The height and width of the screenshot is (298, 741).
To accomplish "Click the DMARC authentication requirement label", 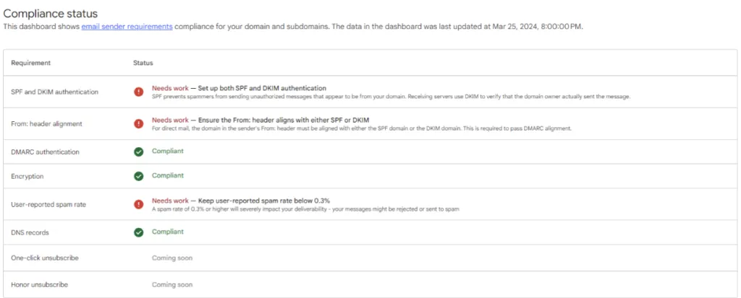I will (46, 152).
